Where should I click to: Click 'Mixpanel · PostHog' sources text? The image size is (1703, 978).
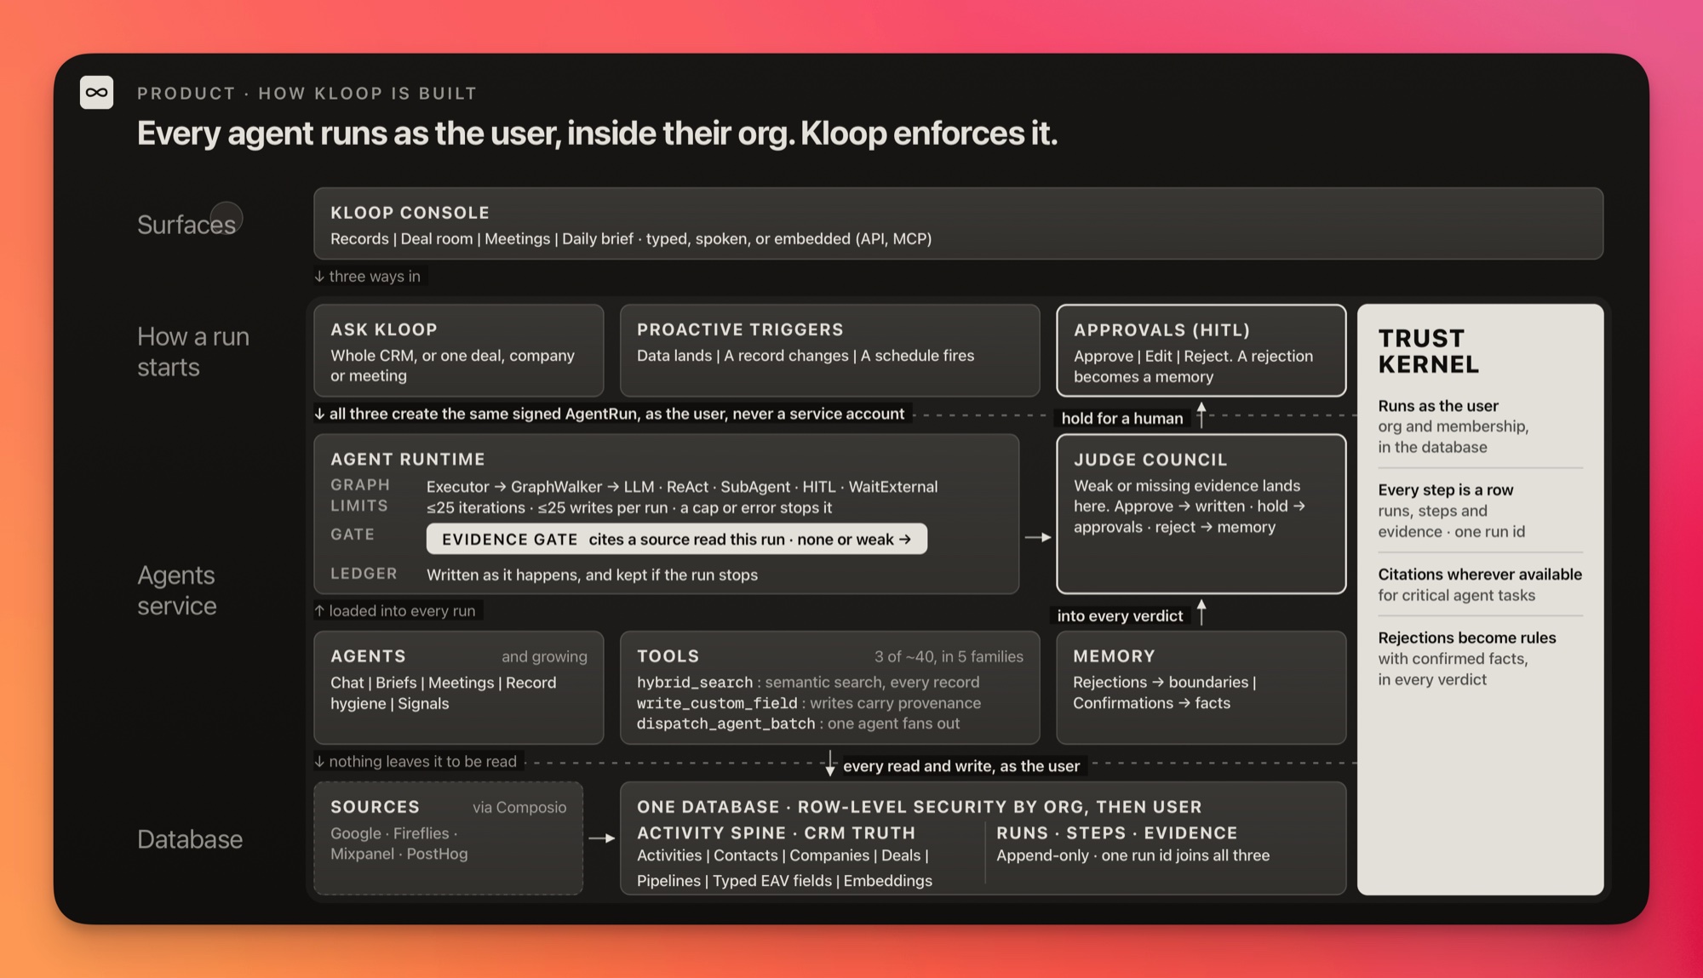399,854
